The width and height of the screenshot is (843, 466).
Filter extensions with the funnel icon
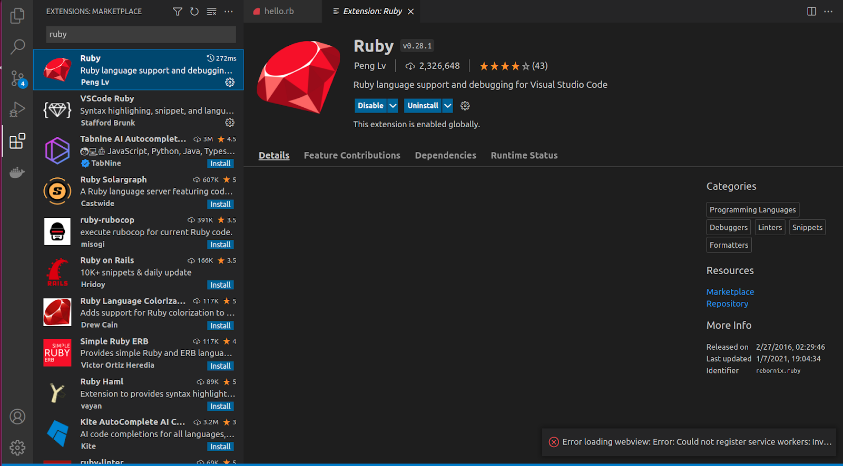(x=178, y=12)
